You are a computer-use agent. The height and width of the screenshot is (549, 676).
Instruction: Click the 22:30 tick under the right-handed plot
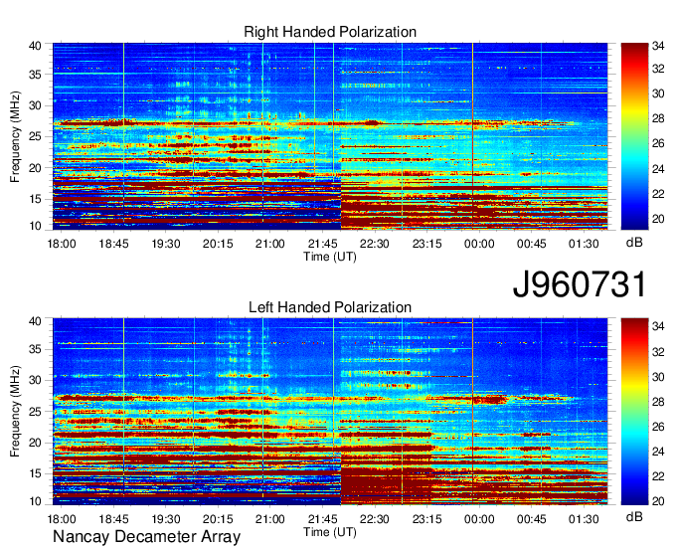coord(374,244)
